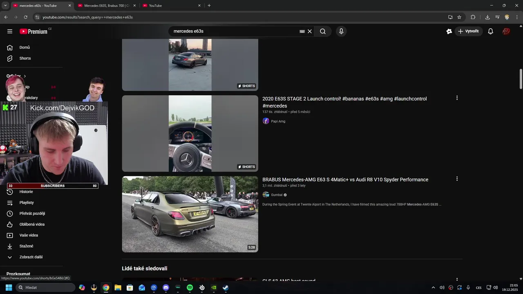Screen dimensions: 523x294
Task: Open a new browser tab
Action: click(x=209, y=6)
